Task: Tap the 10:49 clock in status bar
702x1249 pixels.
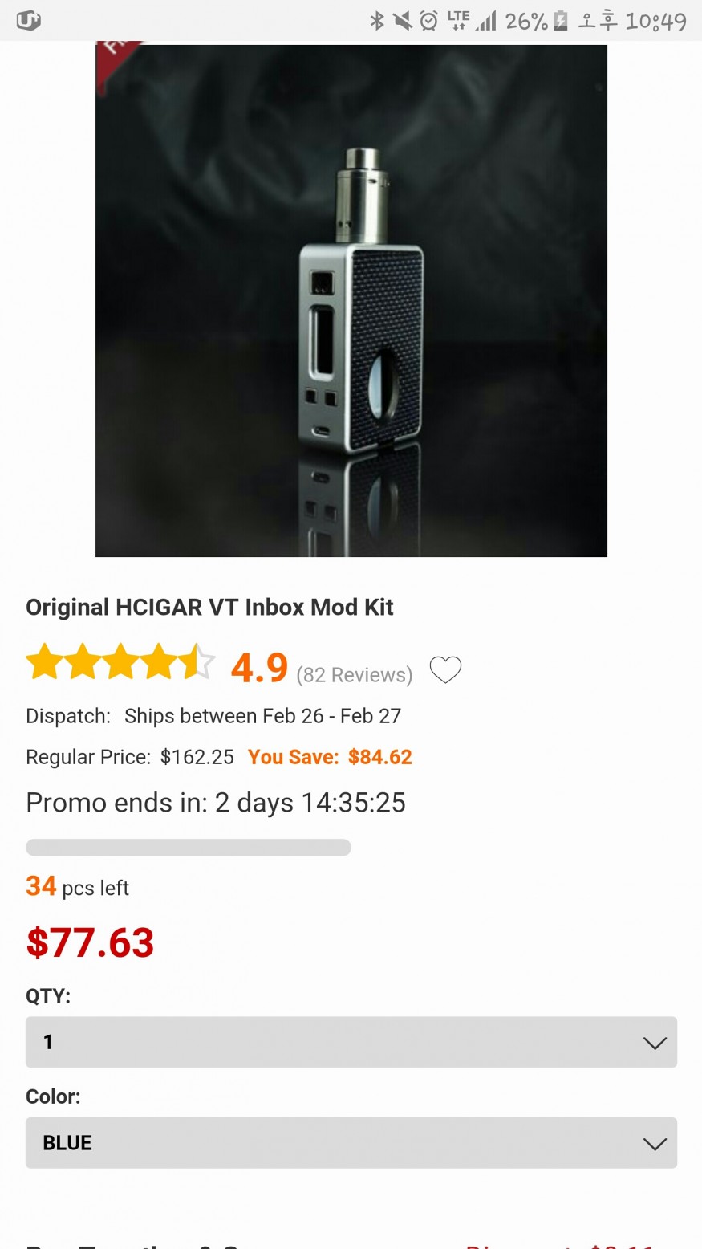Action: (x=655, y=21)
